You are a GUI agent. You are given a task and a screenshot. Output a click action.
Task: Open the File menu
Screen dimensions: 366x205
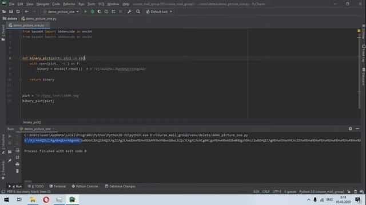pos(11,4)
